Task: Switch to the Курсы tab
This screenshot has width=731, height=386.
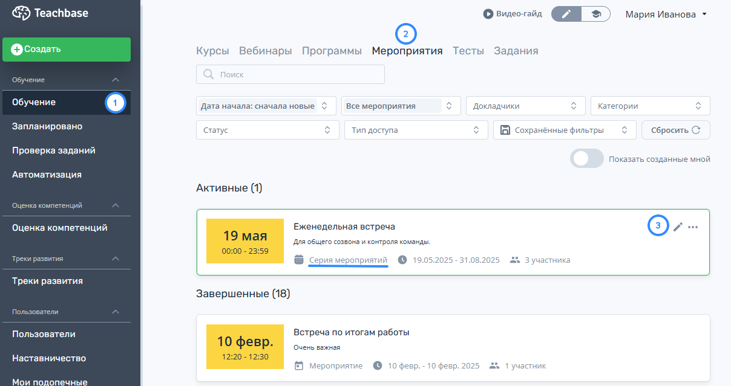Action: [x=212, y=51]
